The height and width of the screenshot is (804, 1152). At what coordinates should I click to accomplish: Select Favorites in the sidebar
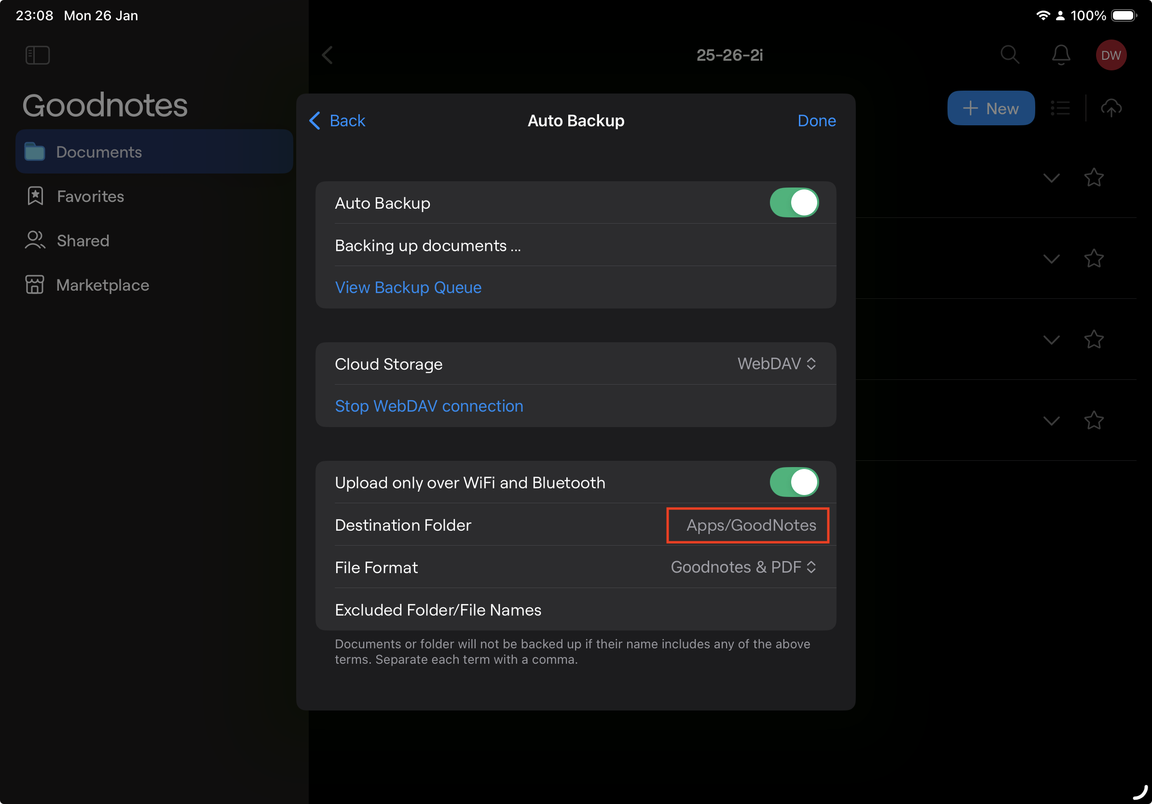[90, 197]
